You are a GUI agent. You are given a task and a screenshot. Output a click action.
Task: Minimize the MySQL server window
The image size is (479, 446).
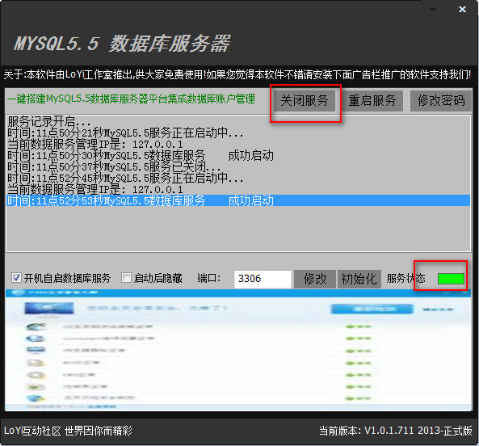tap(432, 10)
